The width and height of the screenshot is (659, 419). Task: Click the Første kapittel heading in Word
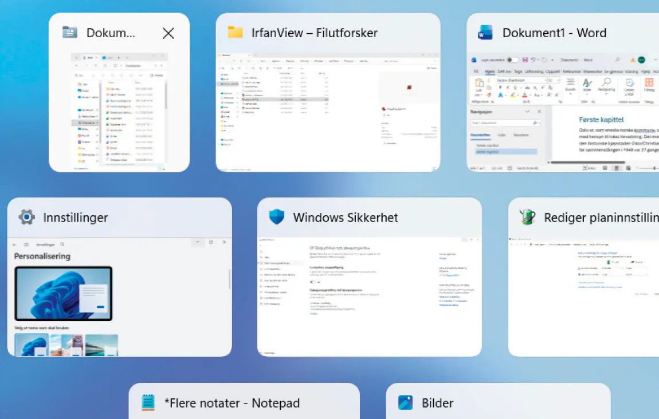(601, 120)
